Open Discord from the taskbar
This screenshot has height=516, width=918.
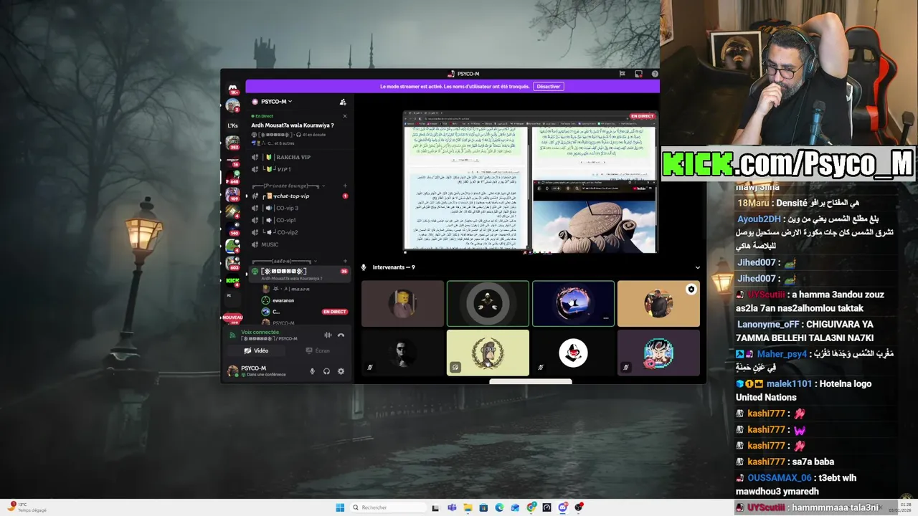pyautogui.click(x=562, y=507)
